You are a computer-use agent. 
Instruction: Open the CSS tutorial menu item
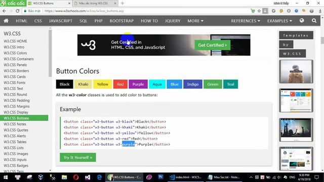pyautogui.click(x=38, y=21)
